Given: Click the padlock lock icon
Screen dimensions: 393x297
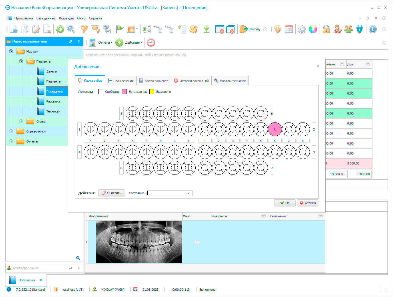Looking at the screenshot, I should 326,29.
